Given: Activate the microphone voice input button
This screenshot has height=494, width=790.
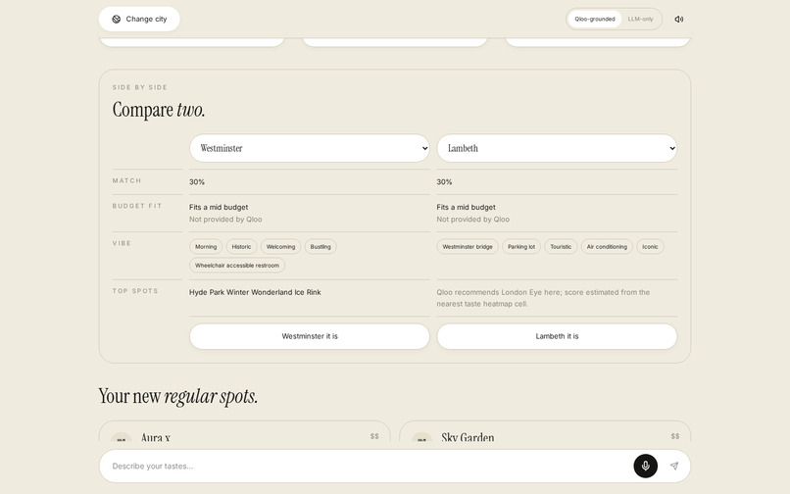Looking at the screenshot, I should pyautogui.click(x=645, y=467).
